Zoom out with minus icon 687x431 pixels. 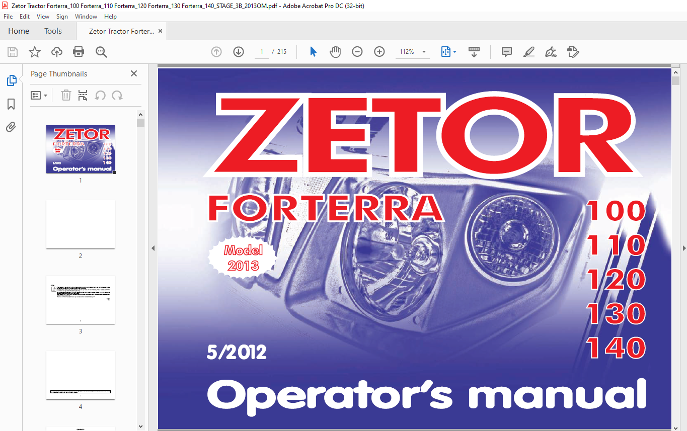pos(357,52)
